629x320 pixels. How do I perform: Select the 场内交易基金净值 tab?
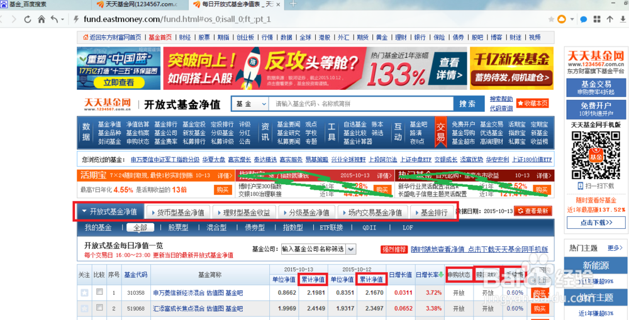click(372, 212)
